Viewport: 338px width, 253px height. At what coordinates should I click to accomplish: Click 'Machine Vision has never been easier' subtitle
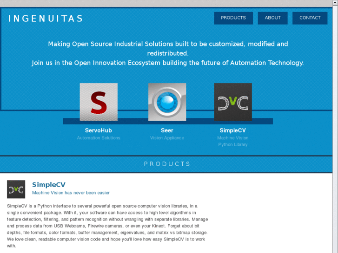click(71, 193)
